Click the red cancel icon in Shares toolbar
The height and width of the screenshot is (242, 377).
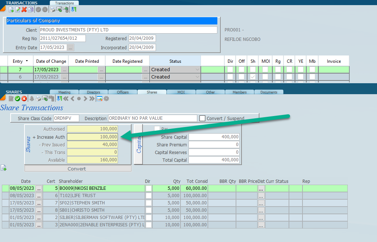pos(24,99)
